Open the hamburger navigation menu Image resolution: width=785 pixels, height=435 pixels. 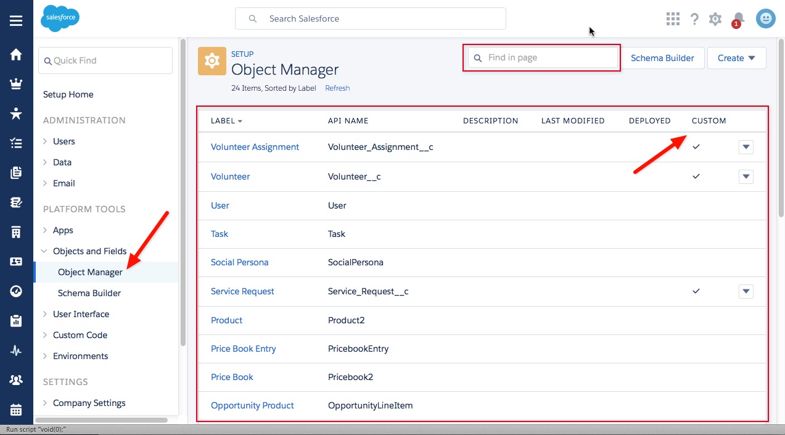[16, 20]
